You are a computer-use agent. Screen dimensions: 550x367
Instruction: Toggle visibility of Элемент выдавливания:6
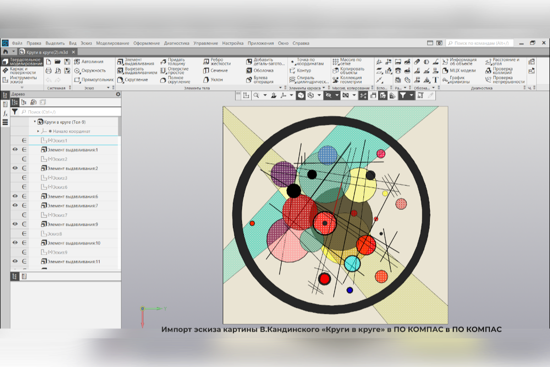coord(15,196)
